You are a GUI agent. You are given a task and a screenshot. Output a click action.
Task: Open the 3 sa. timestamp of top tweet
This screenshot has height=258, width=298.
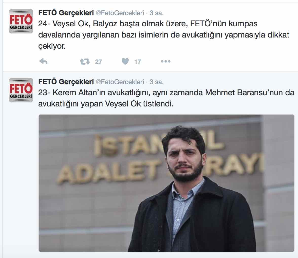[x=156, y=13]
